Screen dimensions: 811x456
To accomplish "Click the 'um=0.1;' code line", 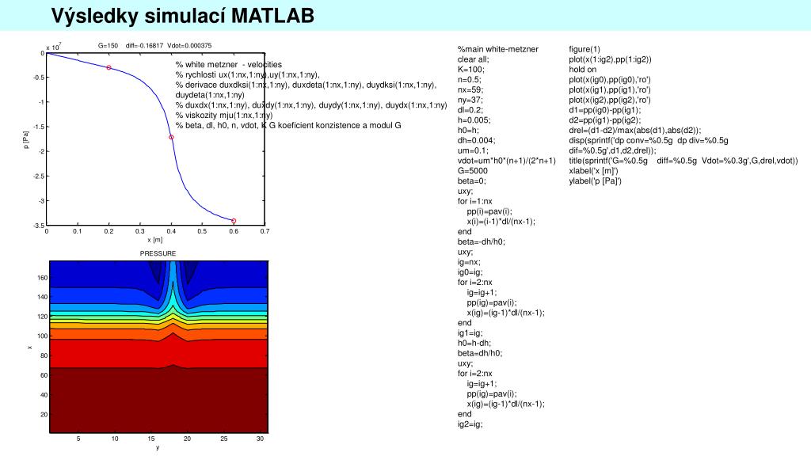I will (473, 150).
